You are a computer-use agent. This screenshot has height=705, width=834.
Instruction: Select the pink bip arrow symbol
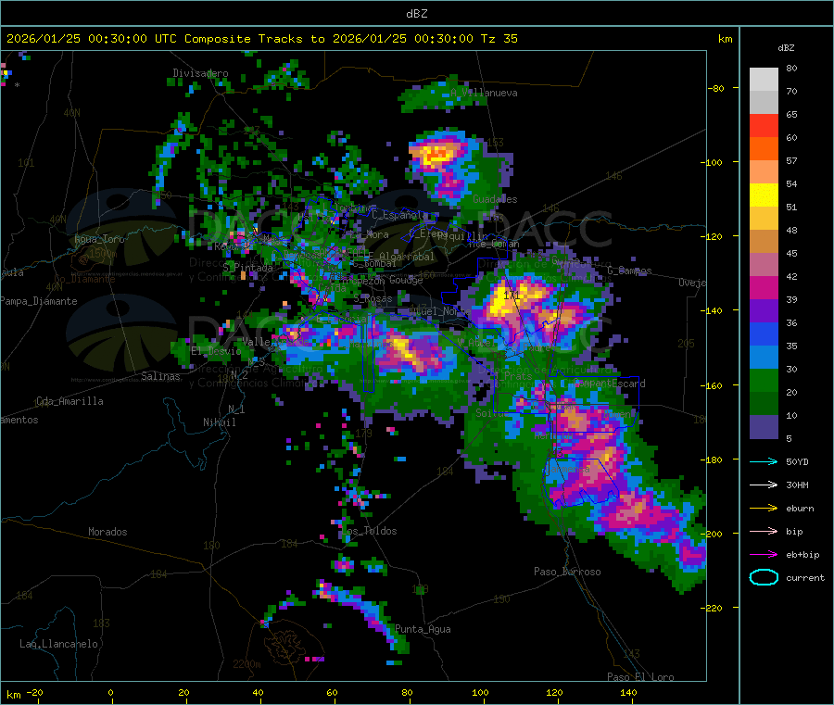764,531
